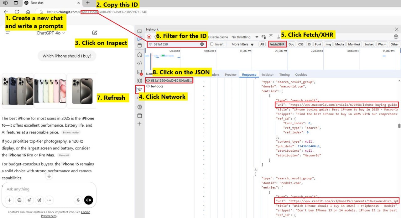Start voice mode with the black waveform button

pyautogui.click(x=89, y=200)
